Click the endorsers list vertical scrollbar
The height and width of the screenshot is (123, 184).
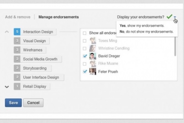click(175, 47)
